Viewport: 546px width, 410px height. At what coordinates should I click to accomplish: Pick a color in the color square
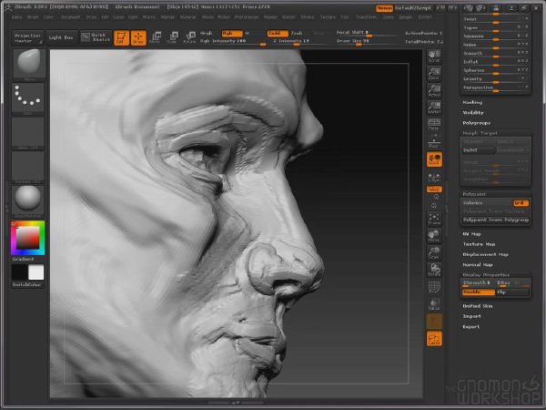tap(27, 238)
